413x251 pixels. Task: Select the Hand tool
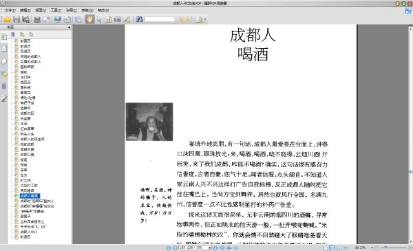pyautogui.click(x=89, y=19)
